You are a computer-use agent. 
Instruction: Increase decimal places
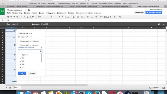point(30,17)
